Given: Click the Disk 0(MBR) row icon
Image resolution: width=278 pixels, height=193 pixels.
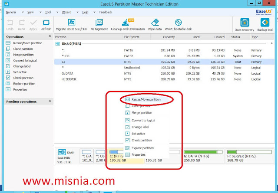Looking at the screenshot, I should (58, 44).
